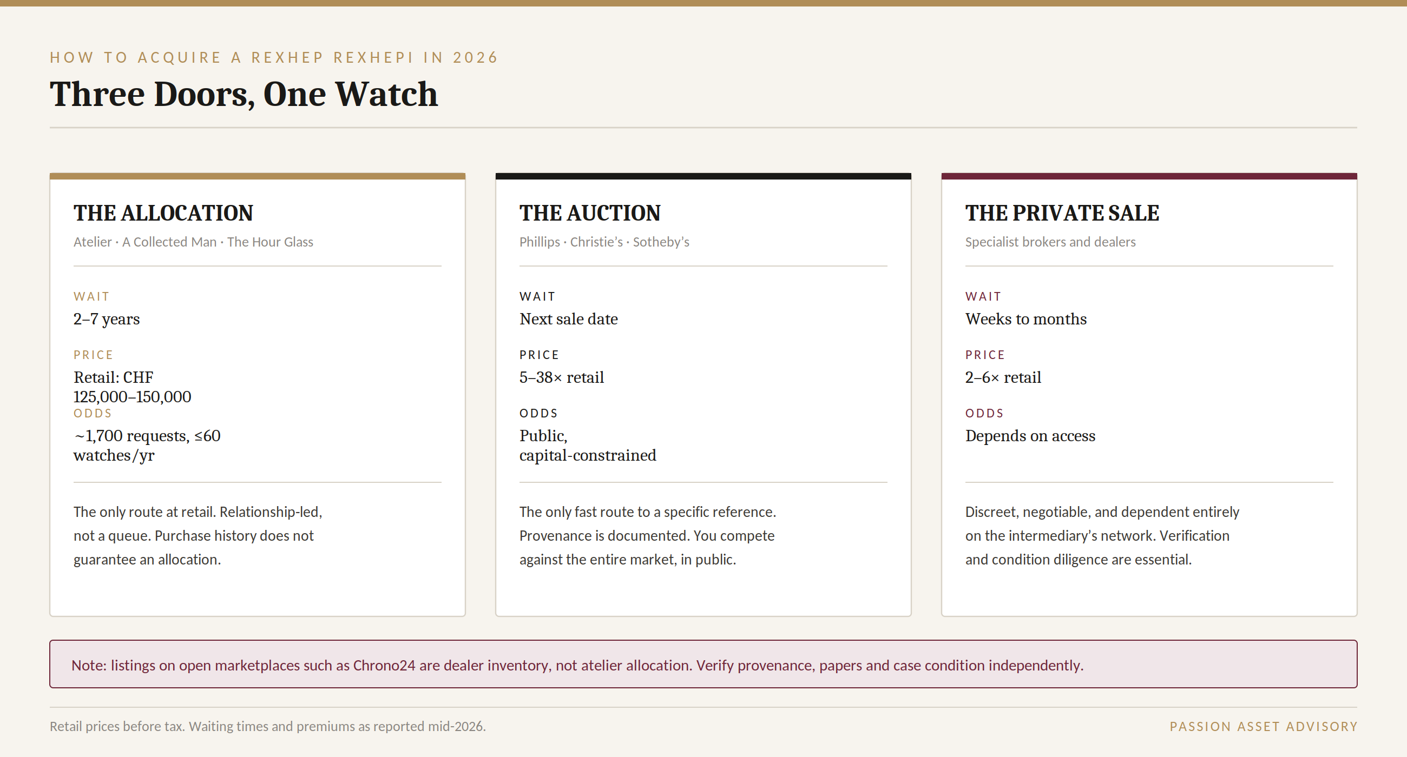
Task: Click ODDS label in Auction card
Action: [538, 413]
